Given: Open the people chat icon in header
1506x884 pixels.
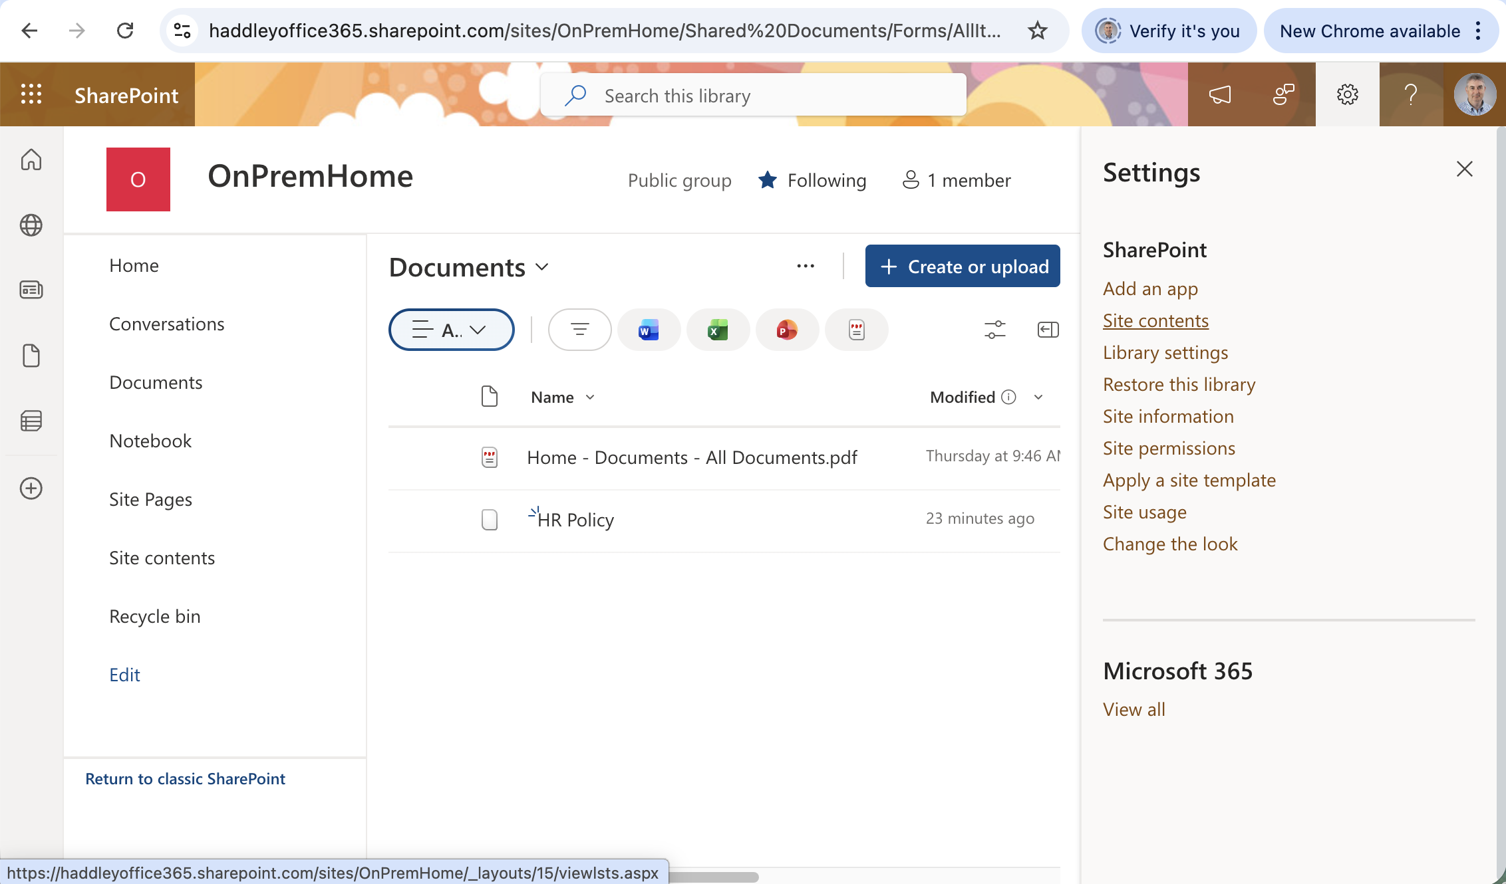Looking at the screenshot, I should click(1284, 94).
